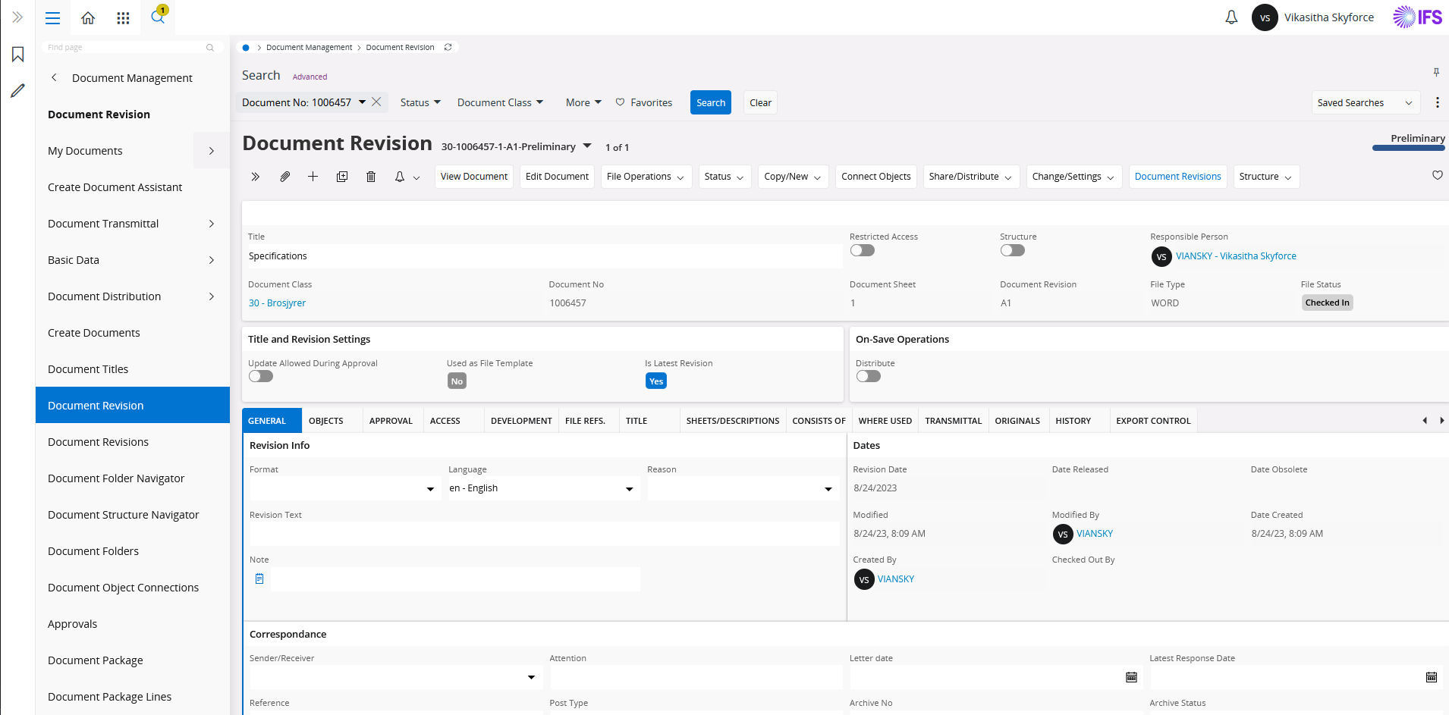Open the notifications bell in top bar
This screenshot has height=715, width=1449.
(1231, 17)
